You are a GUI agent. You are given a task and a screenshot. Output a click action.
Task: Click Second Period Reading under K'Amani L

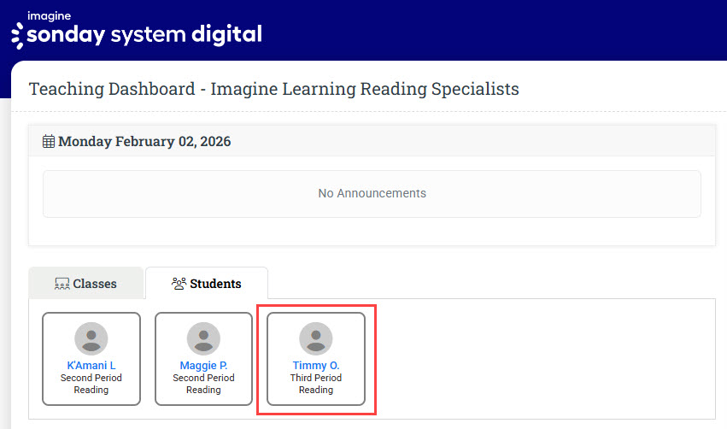pyautogui.click(x=91, y=384)
